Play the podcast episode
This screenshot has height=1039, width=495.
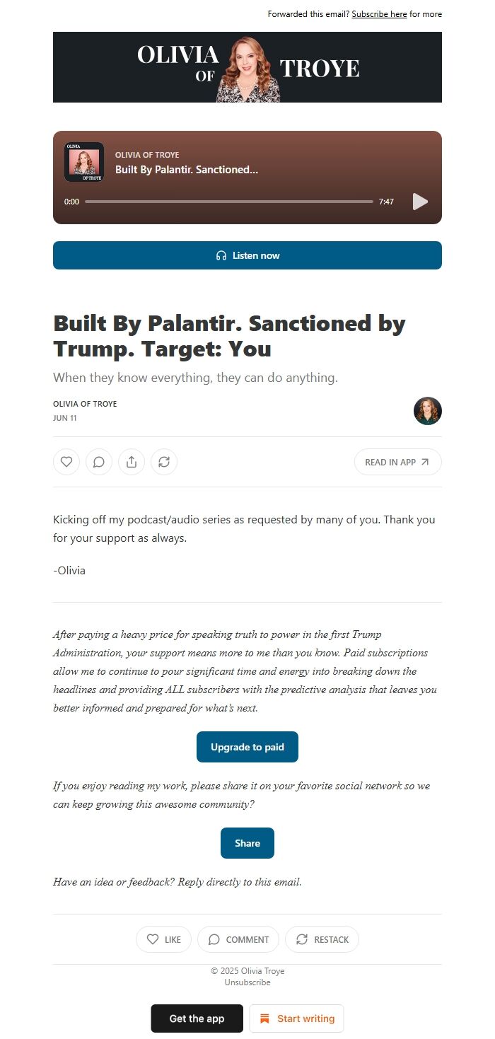click(420, 201)
